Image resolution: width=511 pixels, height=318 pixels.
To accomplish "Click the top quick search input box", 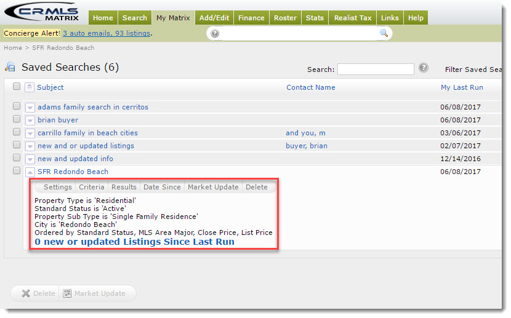I will [299, 33].
